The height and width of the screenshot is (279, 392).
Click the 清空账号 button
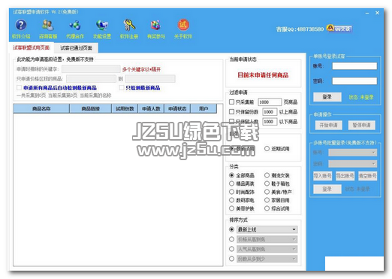pyautogui.click(x=367, y=176)
